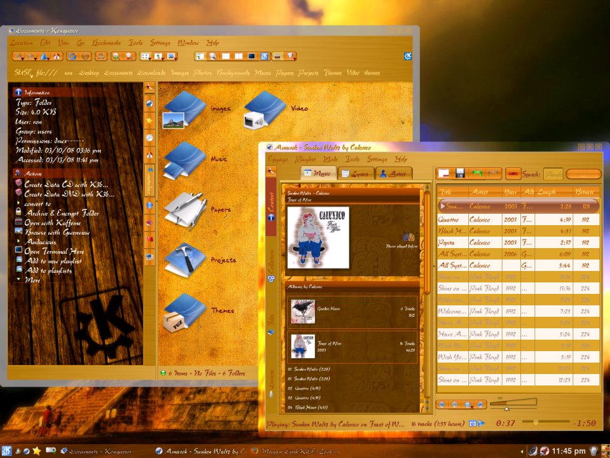Image resolution: width=610 pixels, height=458 pixels.
Task: Open the Projects folder icon
Action: [x=184, y=260]
